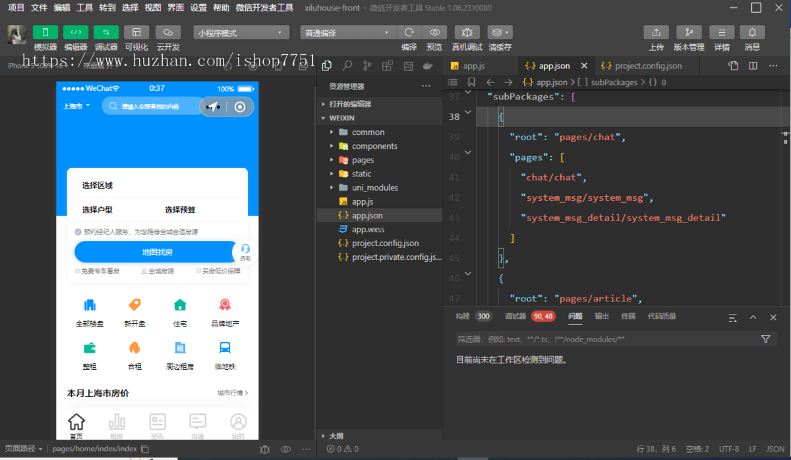The width and height of the screenshot is (791, 460).
Task: Open the source control icon in activity bar
Action: pyautogui.click(x=367, y=66)
